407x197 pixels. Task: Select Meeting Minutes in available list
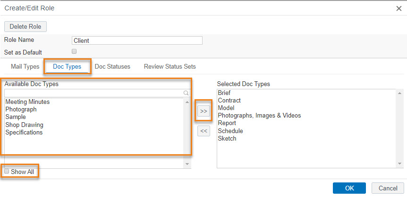[x=27, y=102]
